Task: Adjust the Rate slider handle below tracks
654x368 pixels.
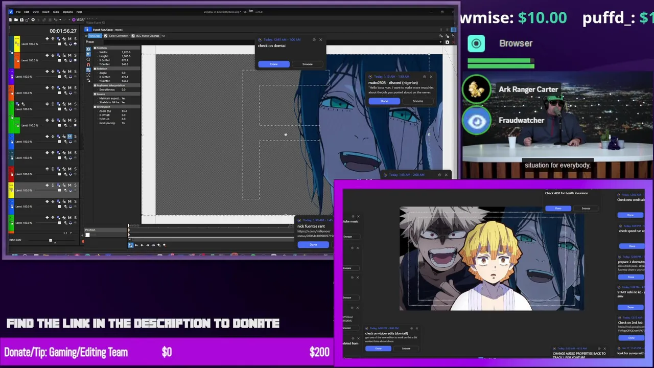Action: pos(50,240)
